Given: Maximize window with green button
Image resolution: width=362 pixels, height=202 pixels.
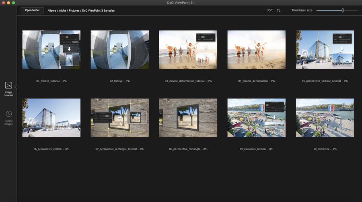Looking at the screenshot, I should click(x=14, y=3).
